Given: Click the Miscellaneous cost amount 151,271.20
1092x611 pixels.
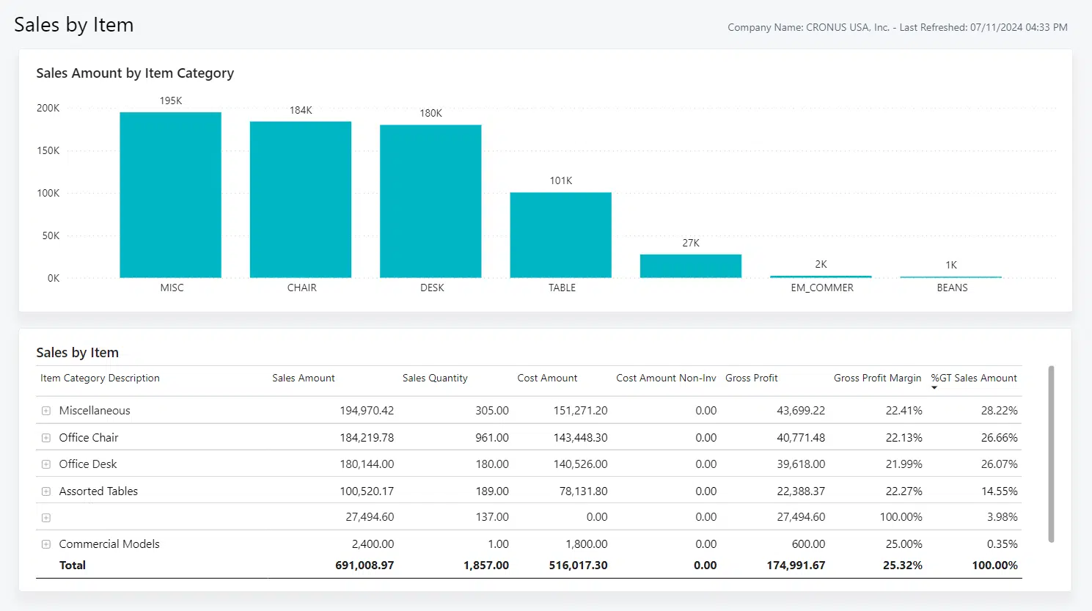Looking at the screenshot, I should point(580,411).
